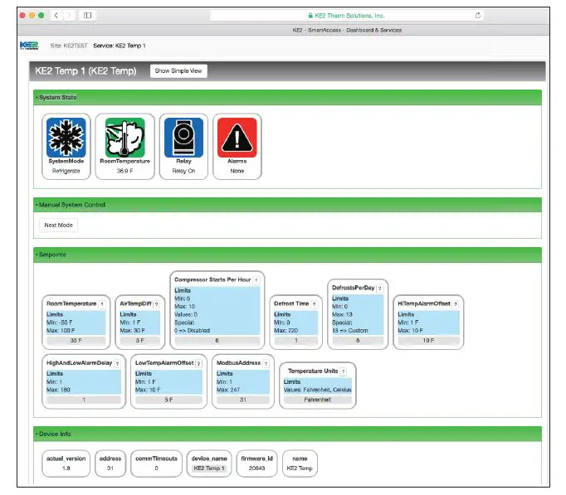This screenshot has height=495, width=566.
Task: Reload the page with refresh icon
Action: pyautogui.click(x=478, y=15)
